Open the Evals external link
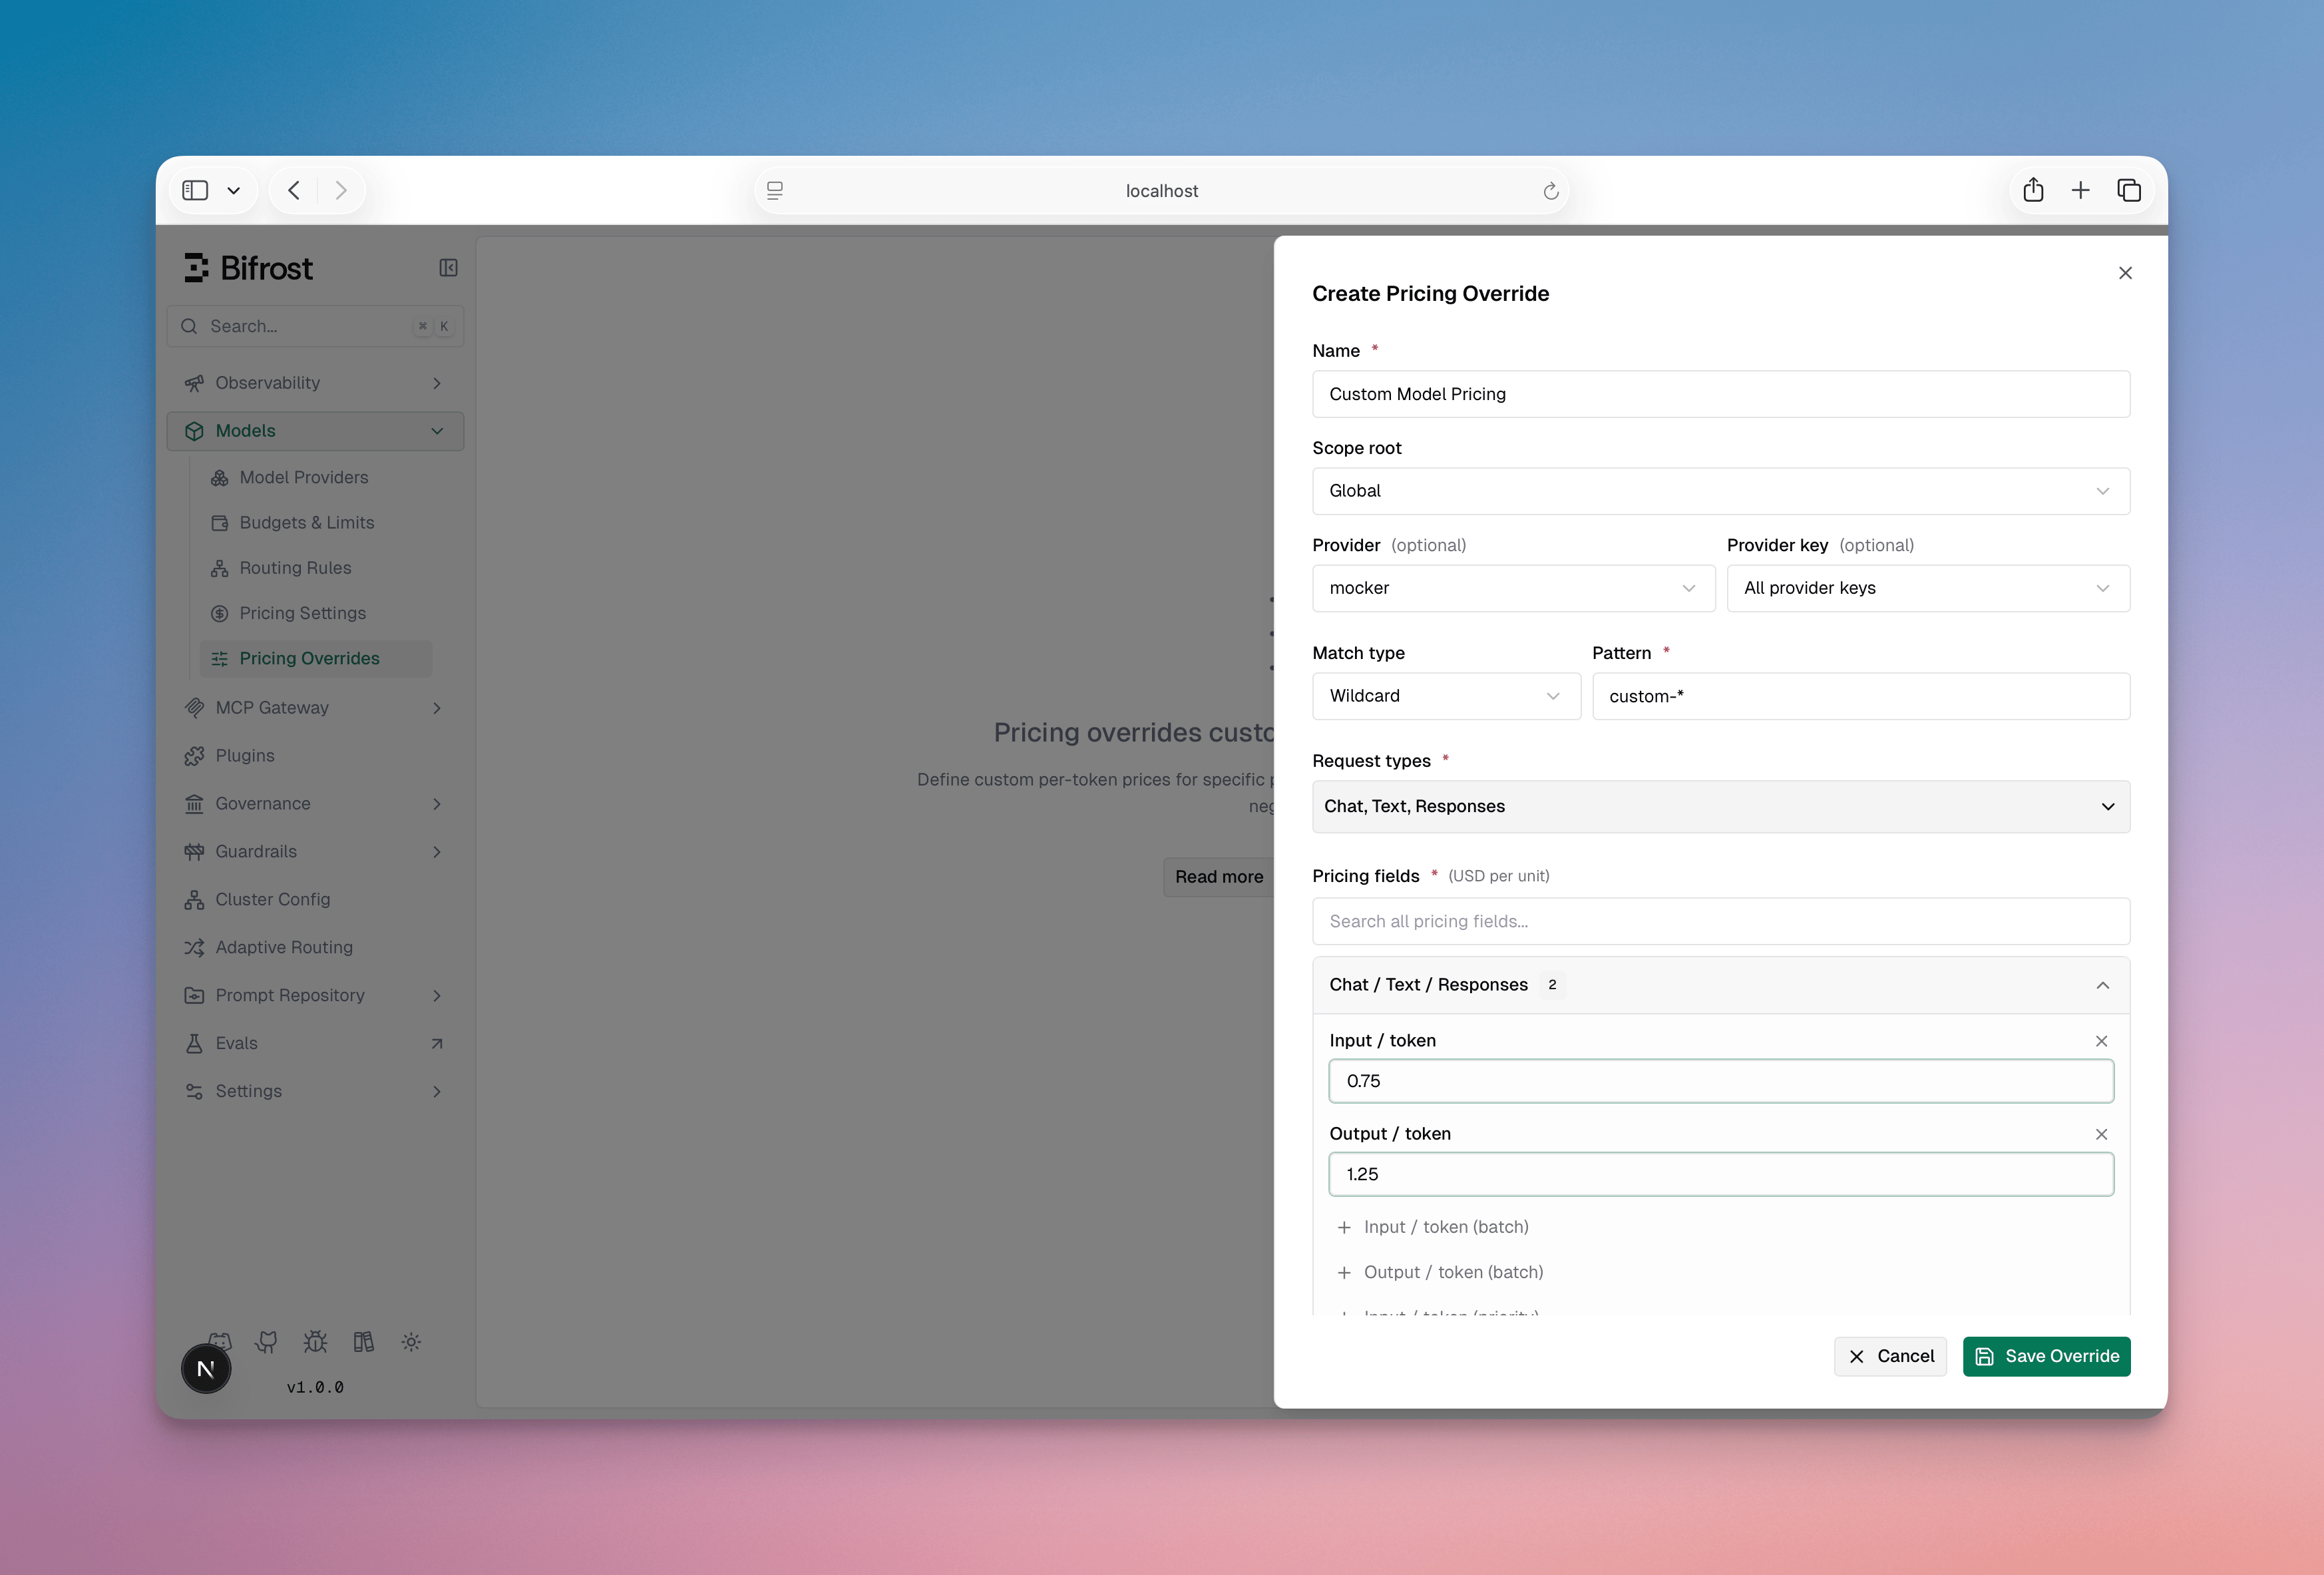The height and width of the screenshot is (1575, 2324). click(x=315, y=1043)
